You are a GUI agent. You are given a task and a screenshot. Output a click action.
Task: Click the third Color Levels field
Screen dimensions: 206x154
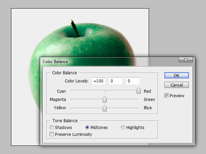pos(133,81)
